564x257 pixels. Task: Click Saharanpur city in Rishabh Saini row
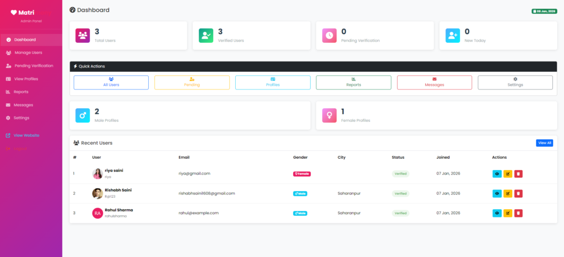point(349,193)
